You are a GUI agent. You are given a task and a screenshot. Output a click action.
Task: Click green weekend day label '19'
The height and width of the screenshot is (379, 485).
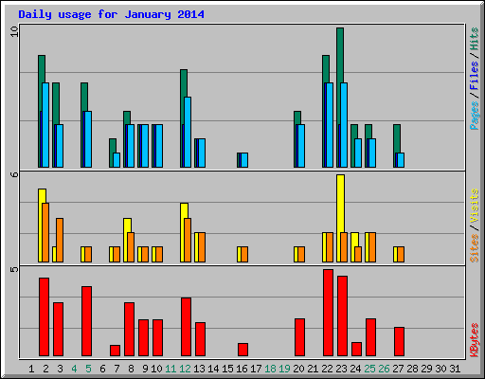tap(284, 369)
